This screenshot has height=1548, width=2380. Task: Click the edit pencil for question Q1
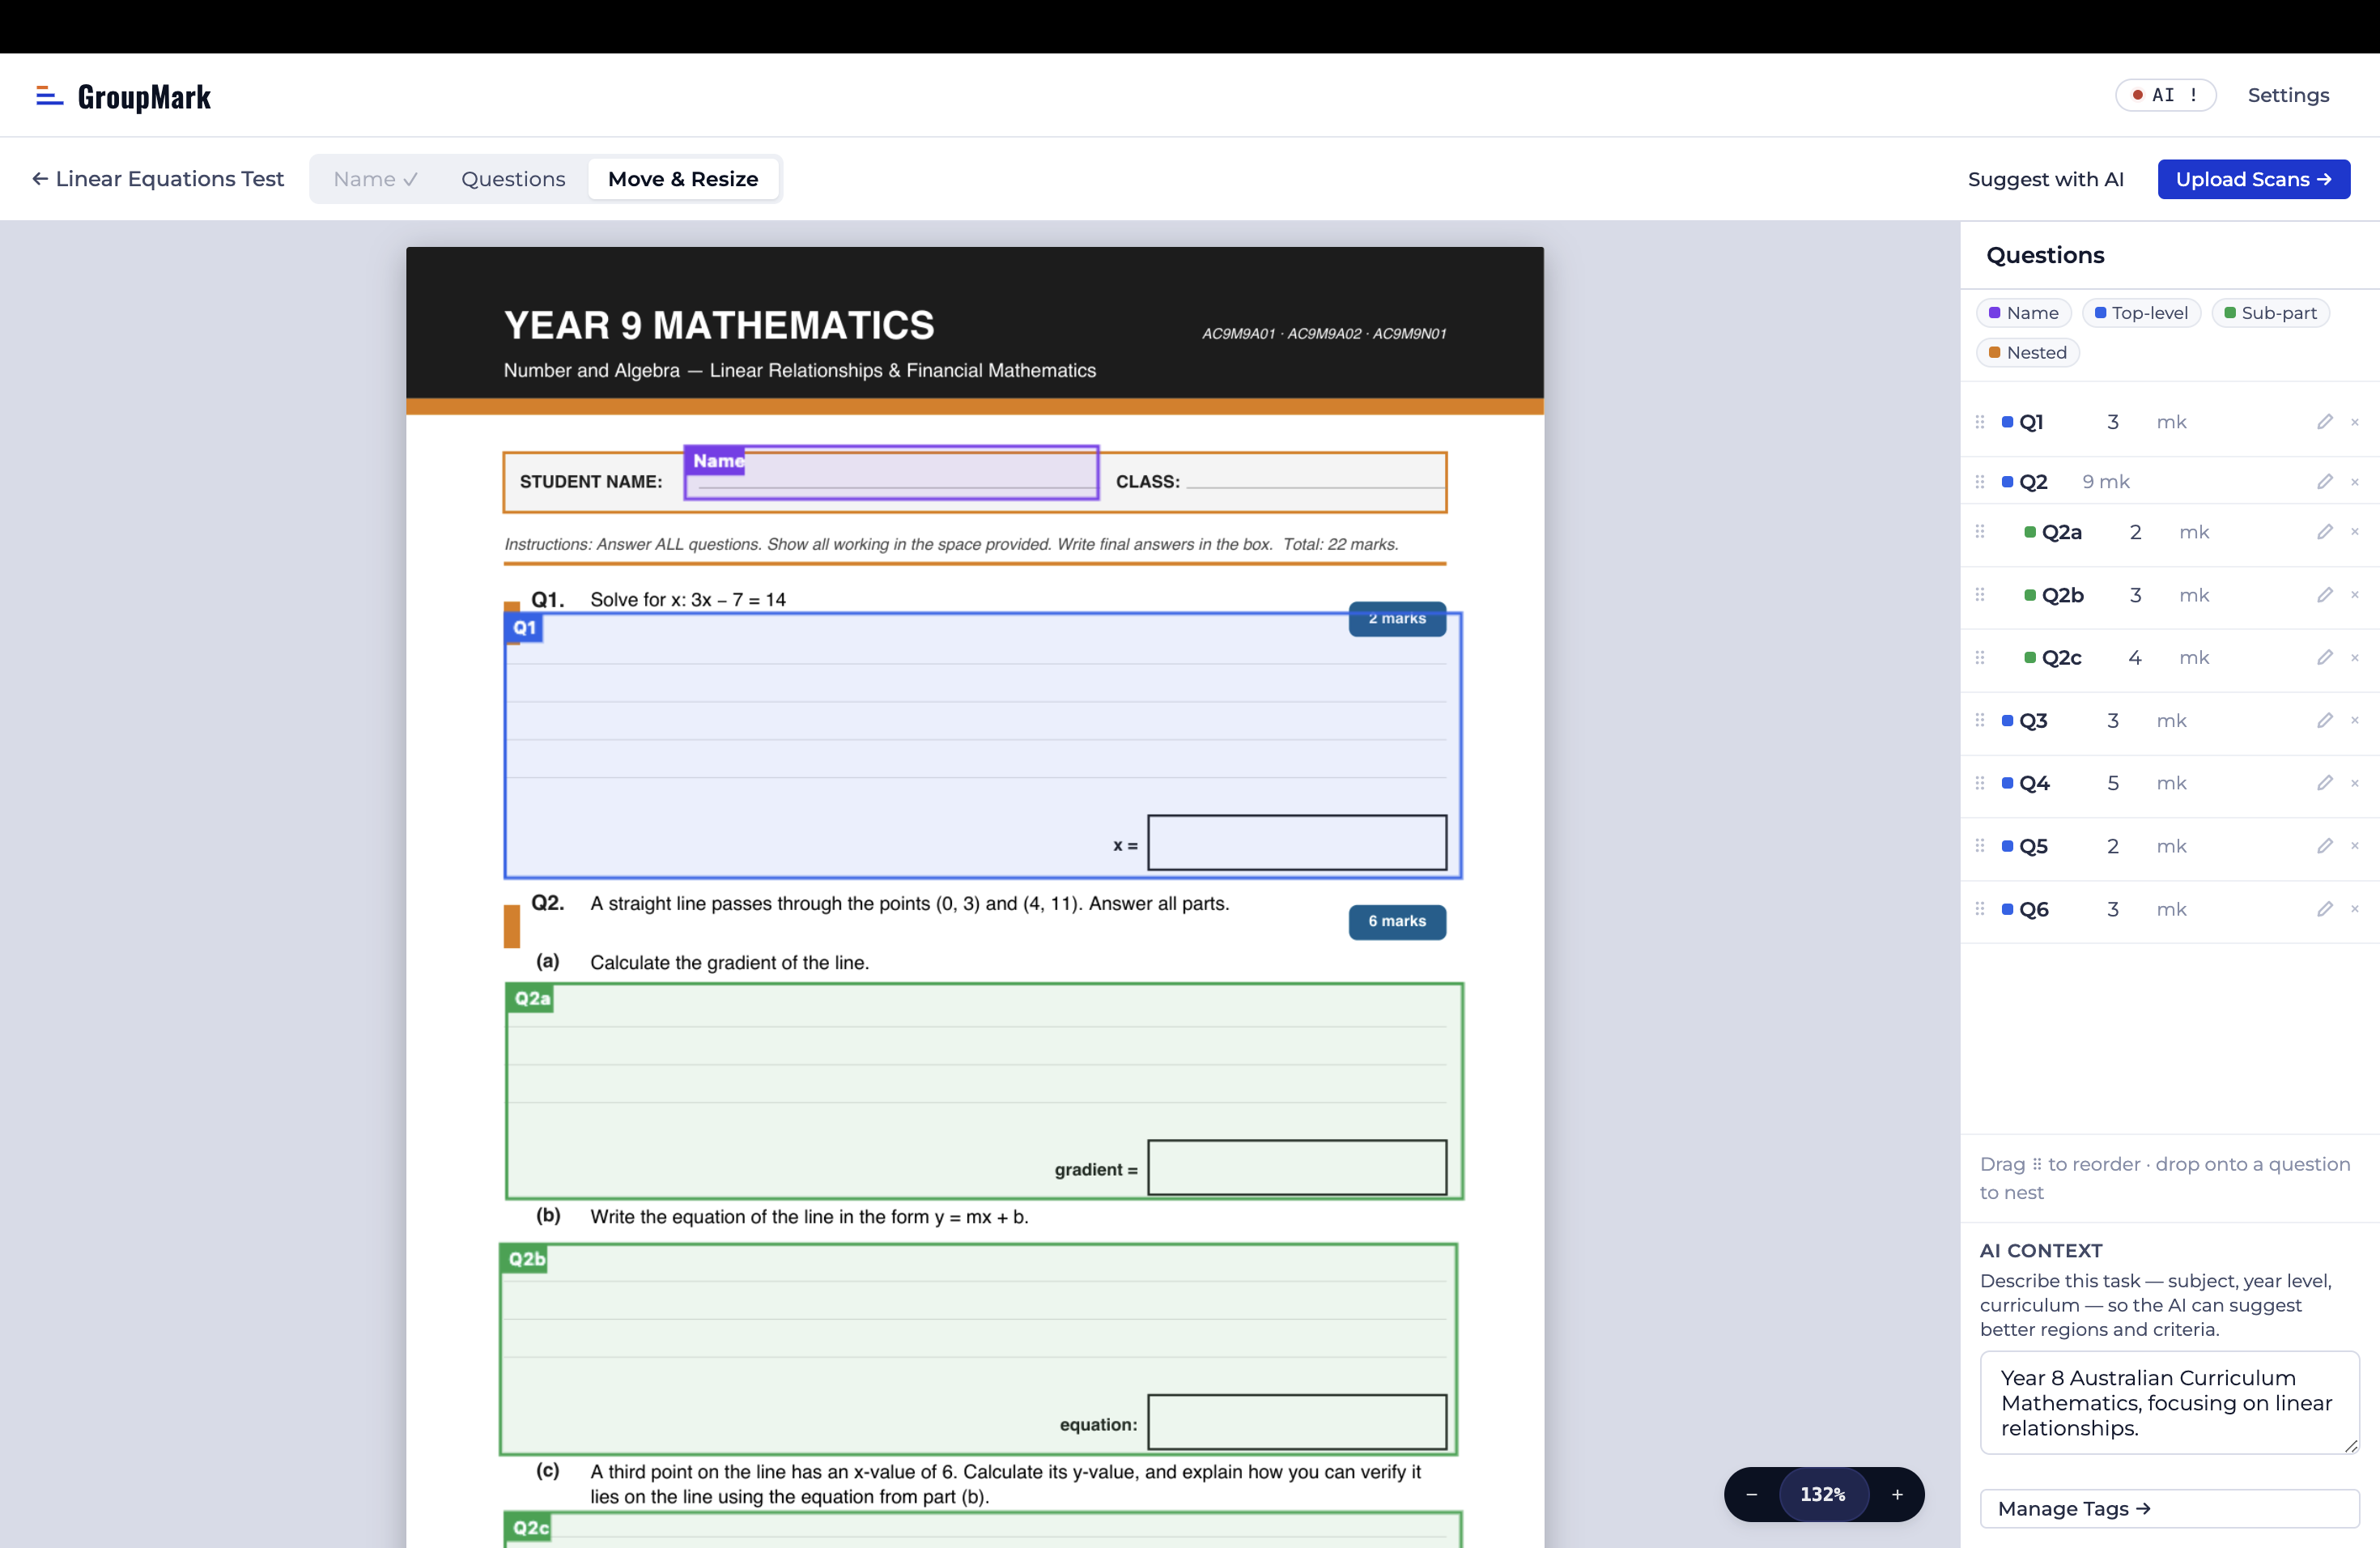coord(2325,421)
